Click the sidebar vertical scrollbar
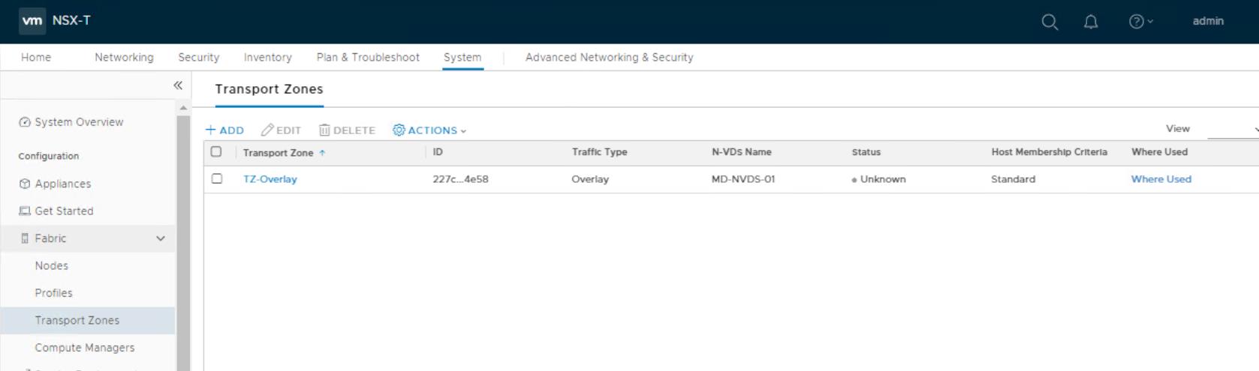Viewport: 1259px width, 371px height. pos(183,243)
